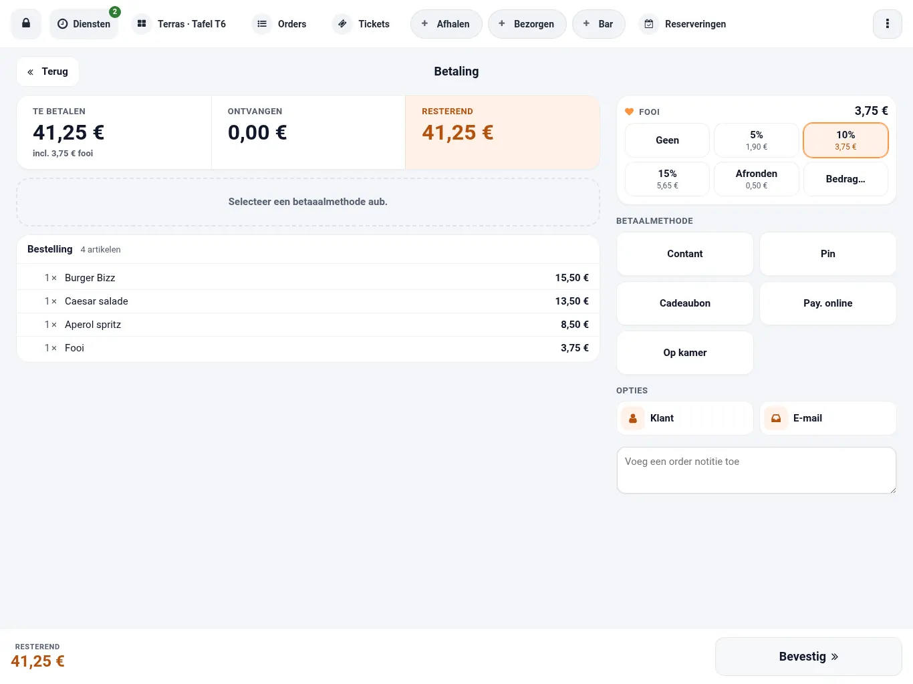Go back with the Terug button

click(x=47, y=71)
